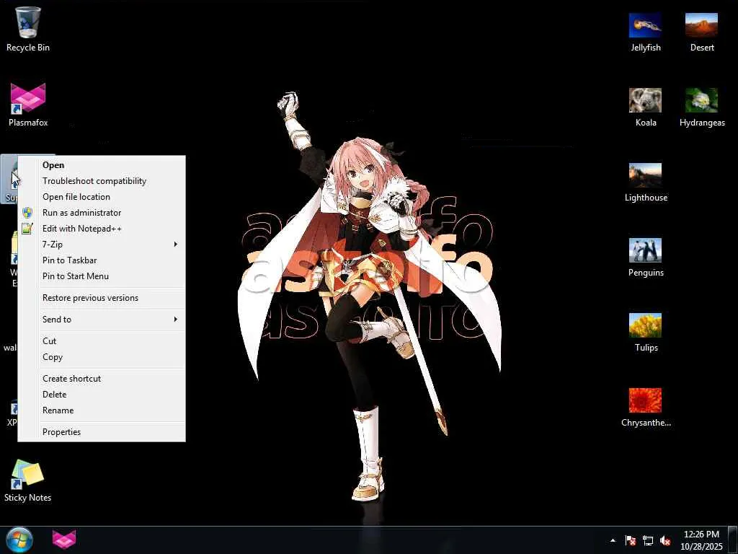Click the muted volume tray icon
This screenshot has height=554, width=738.
tap(665, 540)
